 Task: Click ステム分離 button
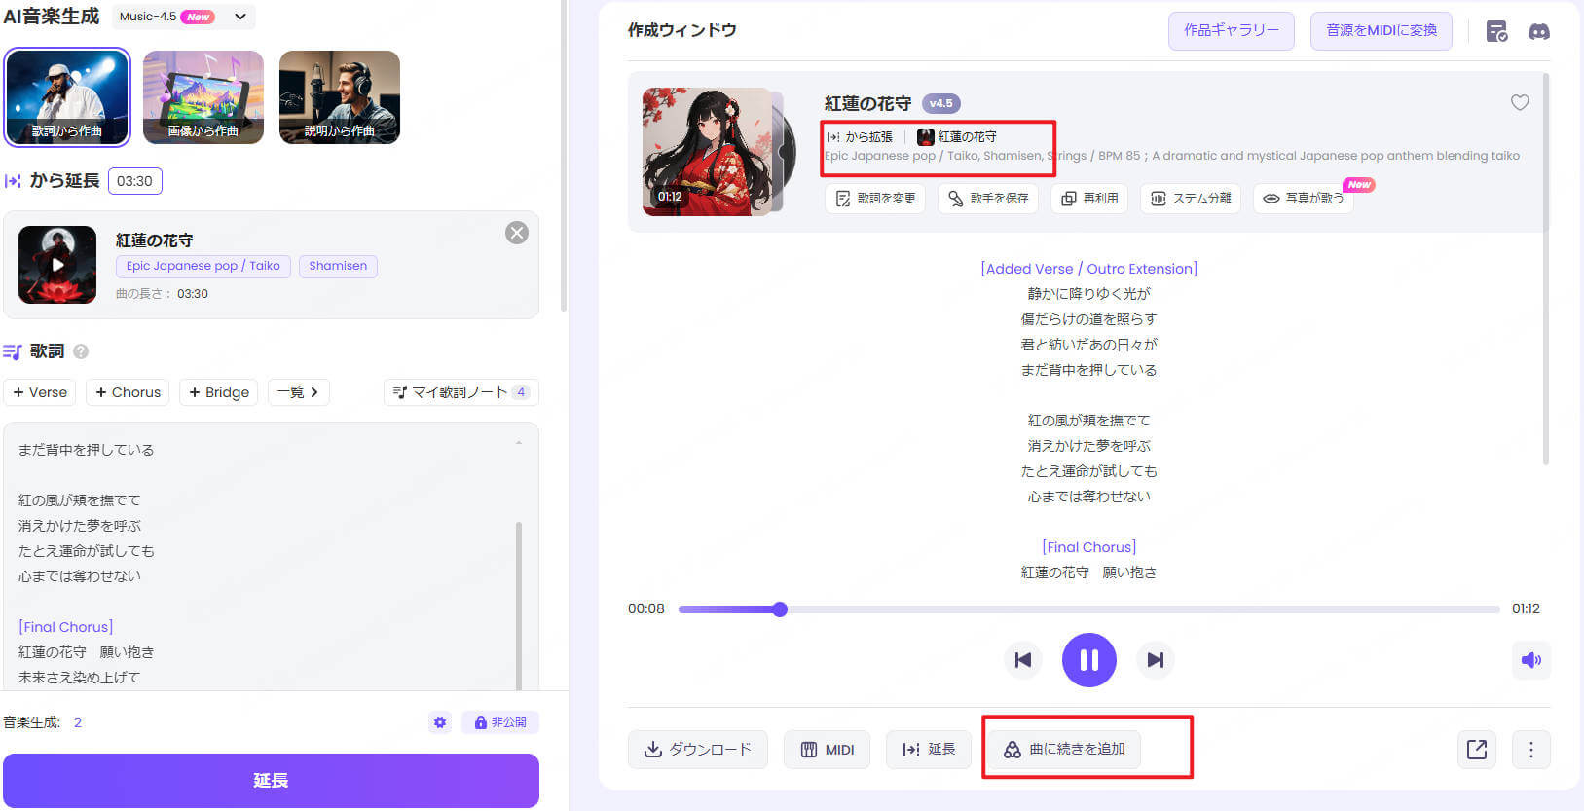pyautogui.click(x=1191, y=199)
